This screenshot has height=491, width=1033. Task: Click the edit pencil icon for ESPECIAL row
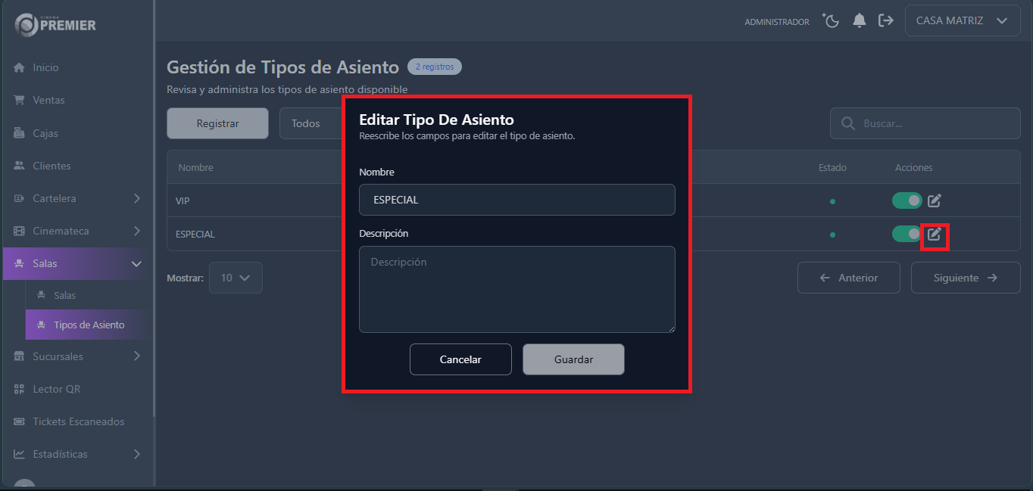pos(934,234)
